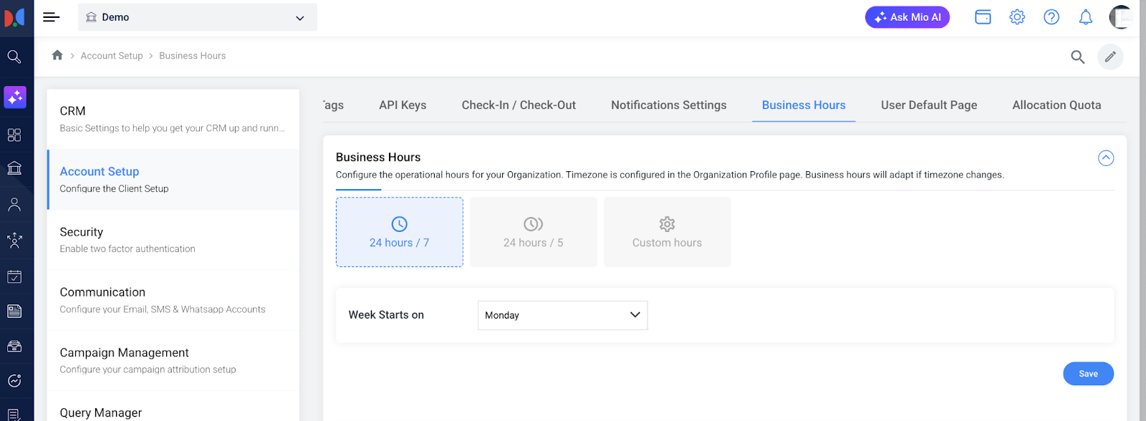Open the calendar icon in left sidebar
The width and height of the screenshot is (1146, 421).
[x=14, y=276]
